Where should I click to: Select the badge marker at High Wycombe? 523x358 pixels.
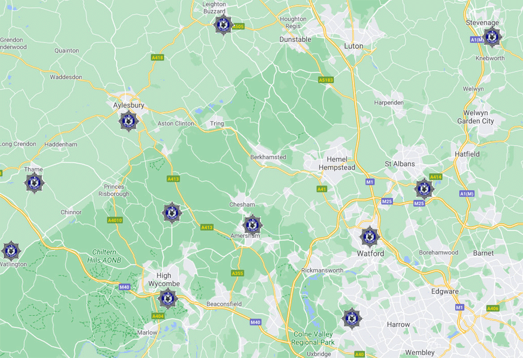pyautogui.click(x=167, y=299)
